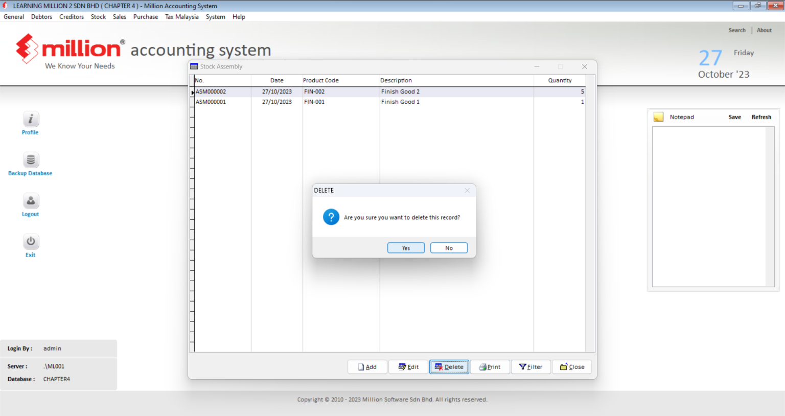Click the yellow Notepad icon
The width and height of the screenshot is (785, 416).
click(659, 117)
